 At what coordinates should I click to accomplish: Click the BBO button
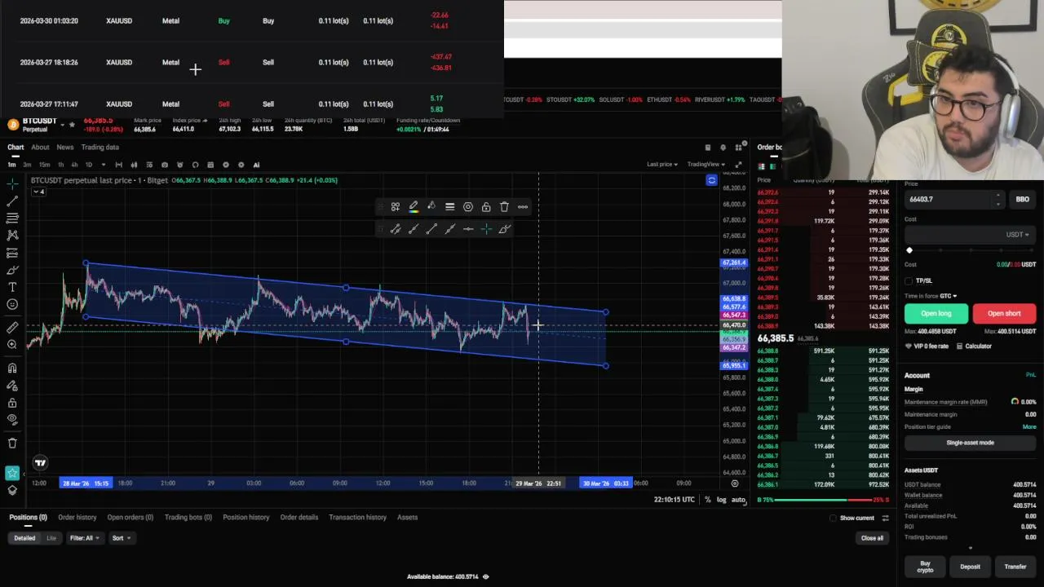pos(1023,199)
